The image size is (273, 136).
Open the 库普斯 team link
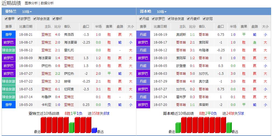pyautogui.click(x=203, y=105)
